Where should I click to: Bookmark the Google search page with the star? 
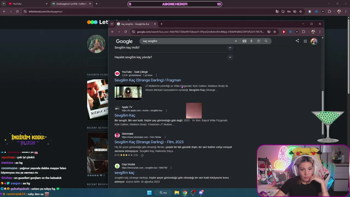pyautogui.click(x=275, y=32)
